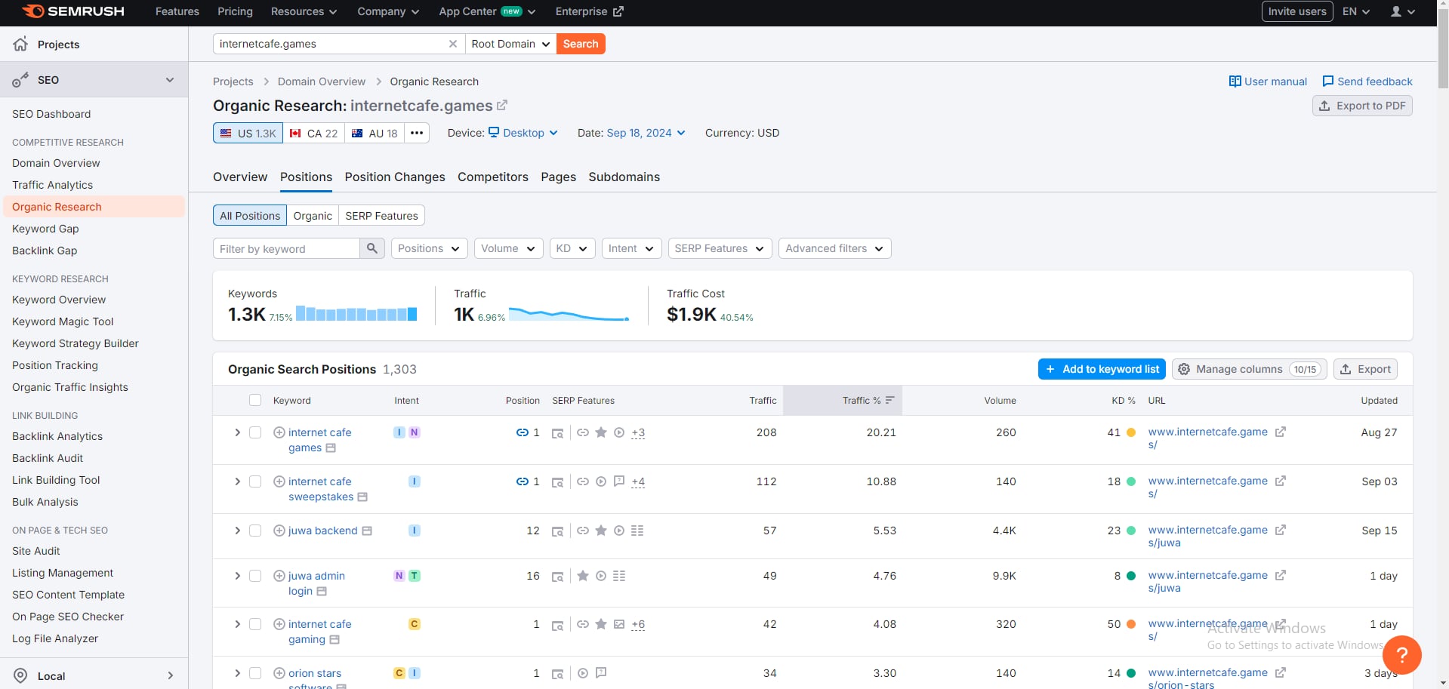The width and height of the screenshot is (1449, 689).
Task: Open user account profile menu
Action: point(1402,11)
